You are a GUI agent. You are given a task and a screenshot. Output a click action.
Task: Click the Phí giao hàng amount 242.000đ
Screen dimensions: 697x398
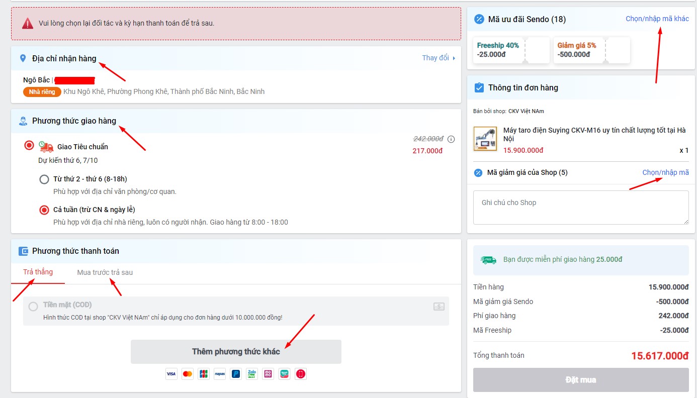[674, 316]
